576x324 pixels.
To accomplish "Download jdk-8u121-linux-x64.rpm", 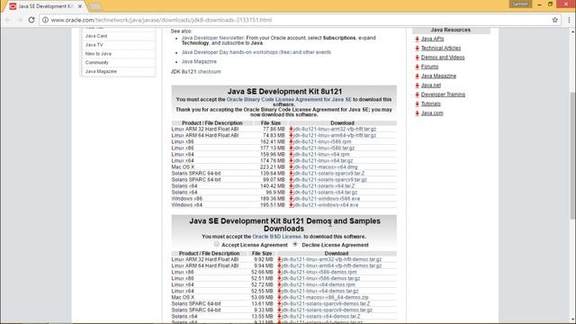I will 321,154.
